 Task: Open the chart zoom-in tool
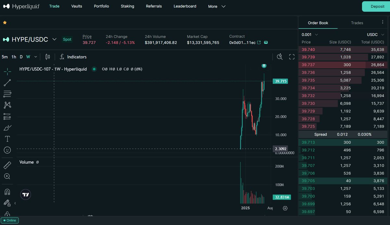tap(7, 176)
